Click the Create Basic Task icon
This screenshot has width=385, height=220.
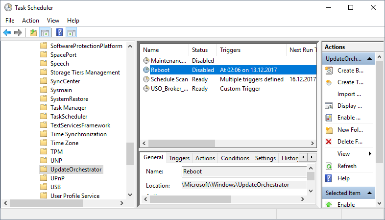(x=328, y=70)
